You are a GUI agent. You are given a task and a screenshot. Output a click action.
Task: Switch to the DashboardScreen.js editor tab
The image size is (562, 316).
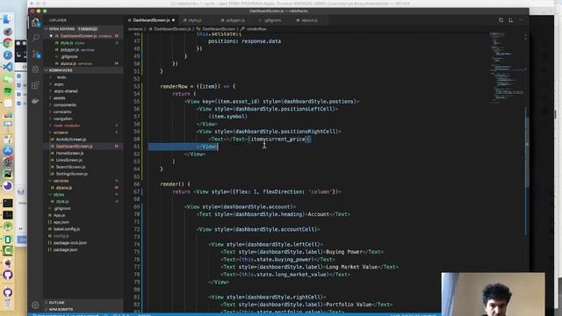(x=151, y=20)
